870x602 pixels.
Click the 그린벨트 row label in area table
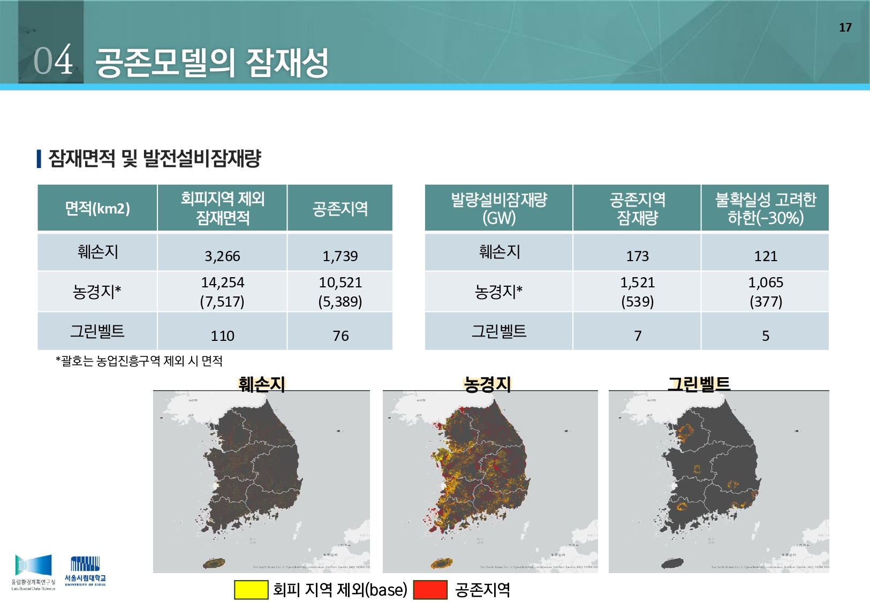[97, 331]
